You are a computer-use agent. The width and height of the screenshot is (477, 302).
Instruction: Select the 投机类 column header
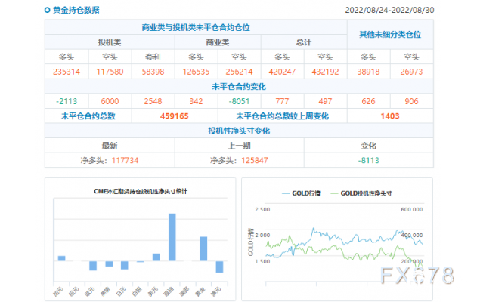pyautogui.click(x=110, y=42)
